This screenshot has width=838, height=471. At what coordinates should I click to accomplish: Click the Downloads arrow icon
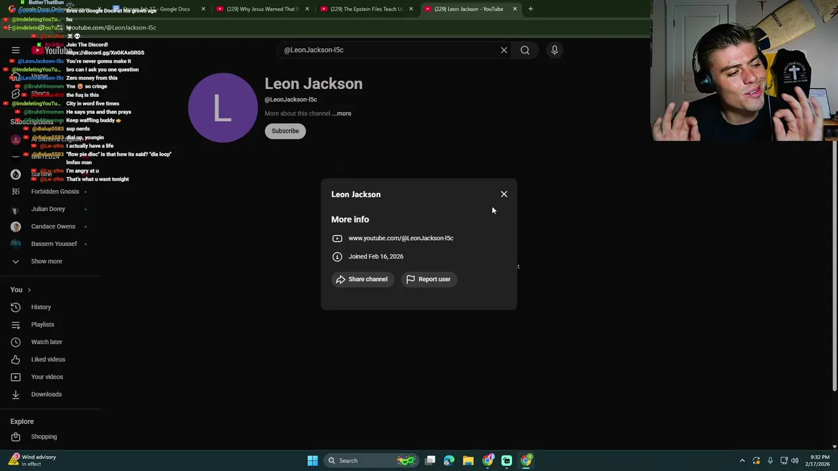pos(16,394)
